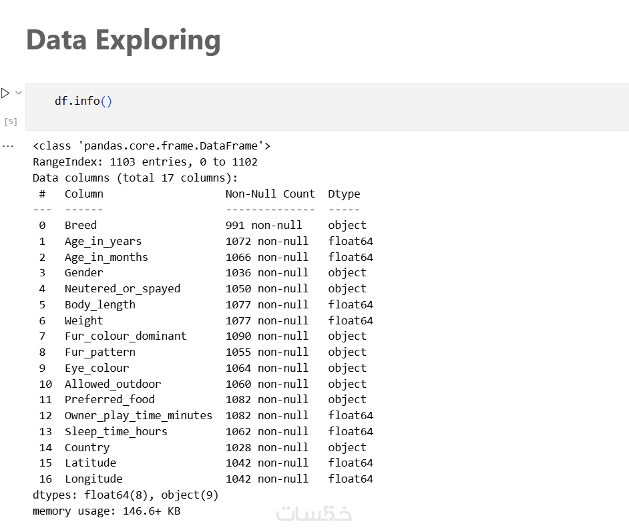Click the Dtype header text
Image resolution: width=629 pixels, height=532 pixels.
pyautogui.click(x=344, y=194)
